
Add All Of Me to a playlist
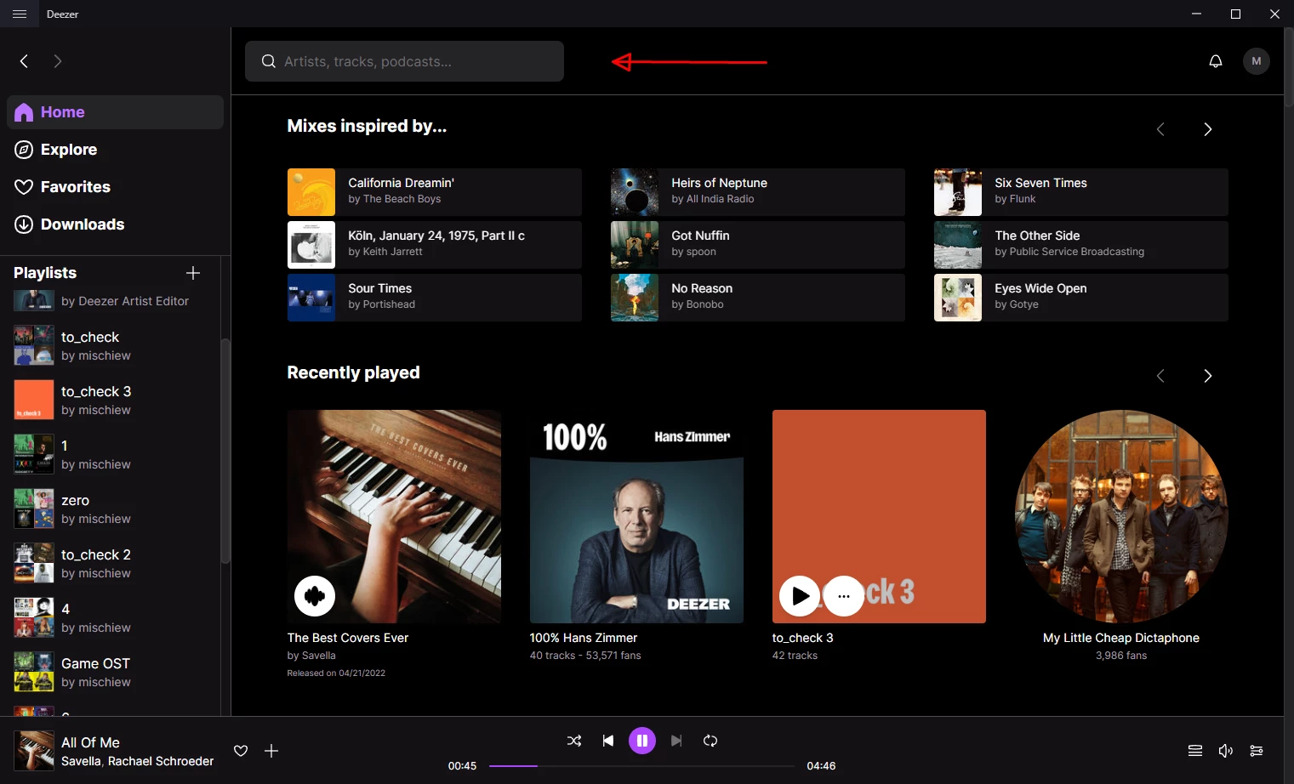tap(271, 751)
